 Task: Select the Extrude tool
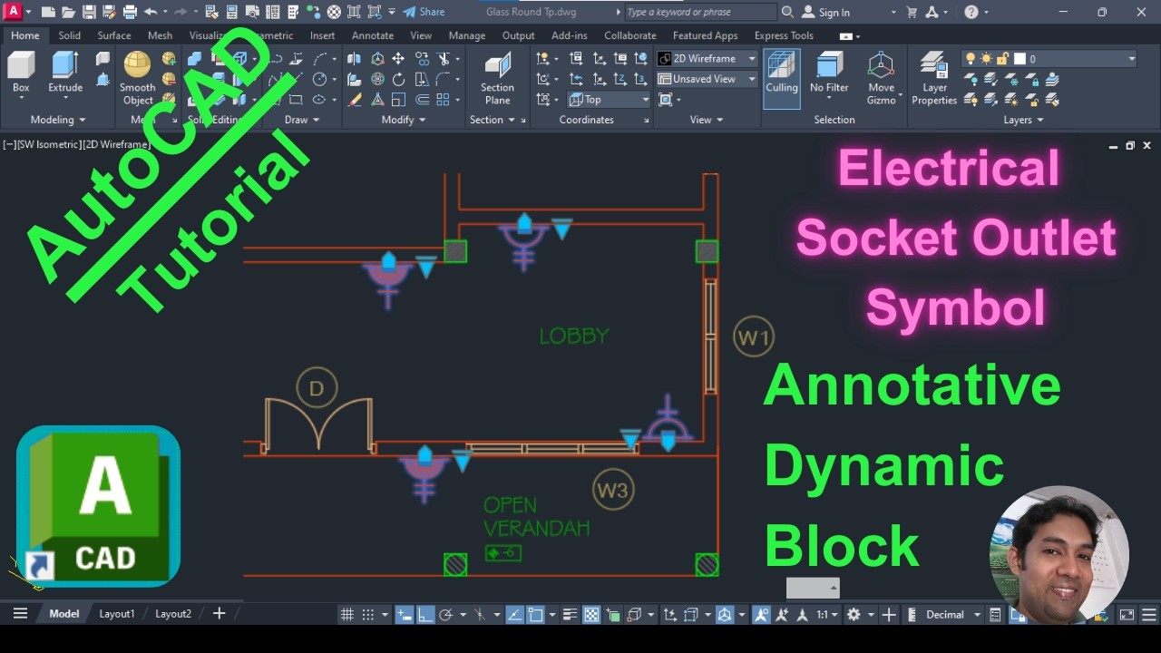(65, 73)
